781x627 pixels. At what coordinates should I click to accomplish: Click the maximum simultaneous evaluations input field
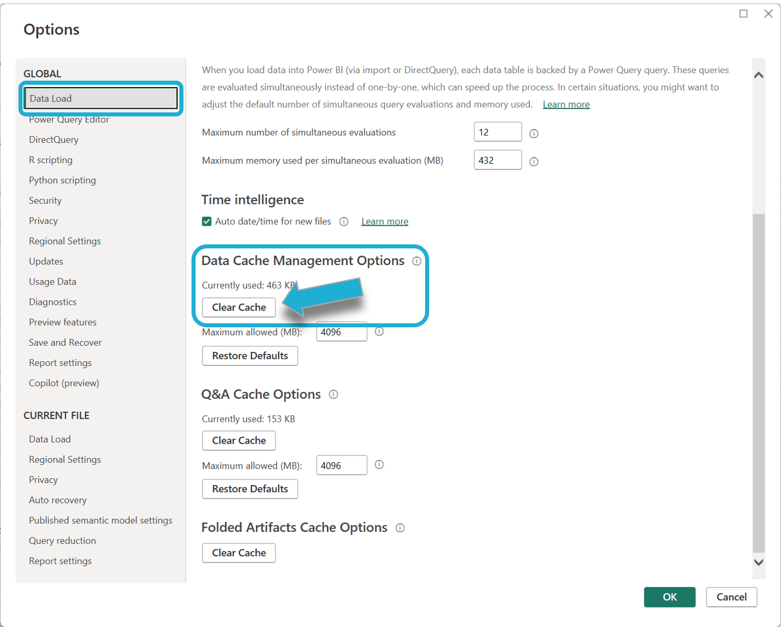pos(497,132)
